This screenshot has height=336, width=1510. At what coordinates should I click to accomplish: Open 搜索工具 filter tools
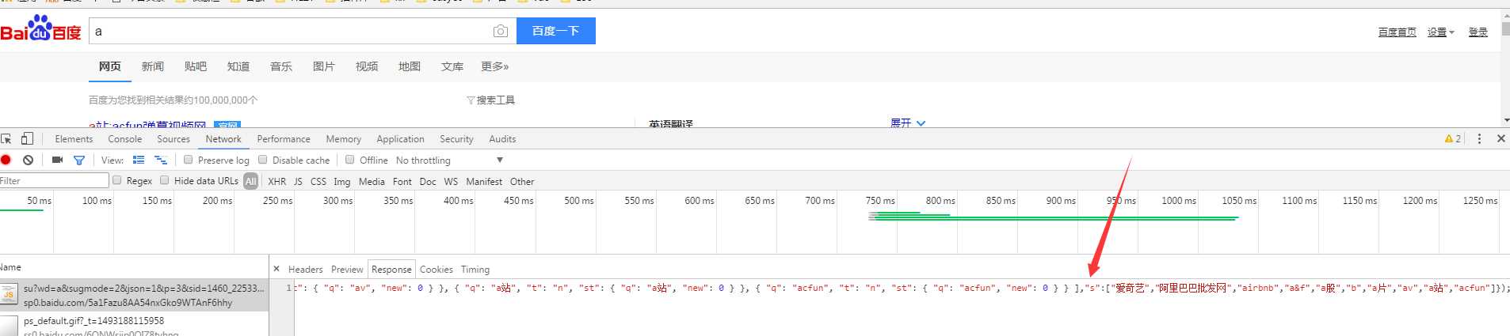tap(491, 100)
